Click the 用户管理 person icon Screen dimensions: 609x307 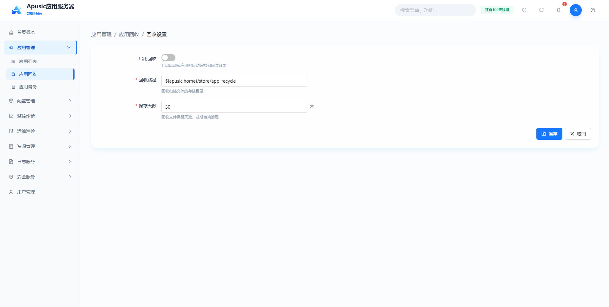(11, 192)
